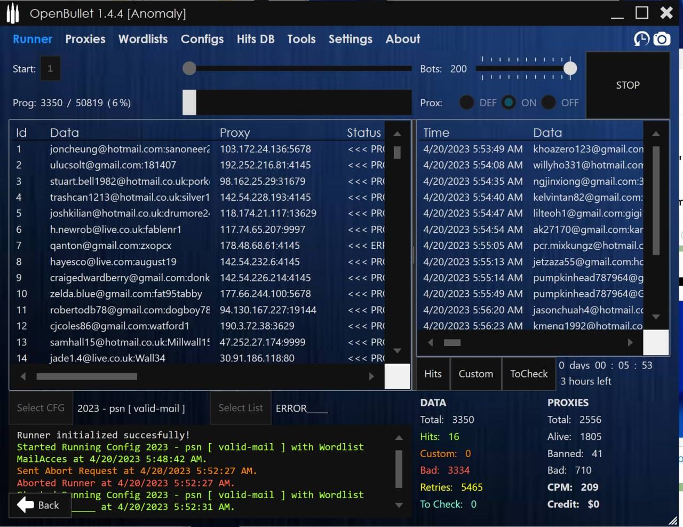This screenshot has width=683, height=527.
Task: Select the OFF proxy mode option
Action: coord(549,103)
